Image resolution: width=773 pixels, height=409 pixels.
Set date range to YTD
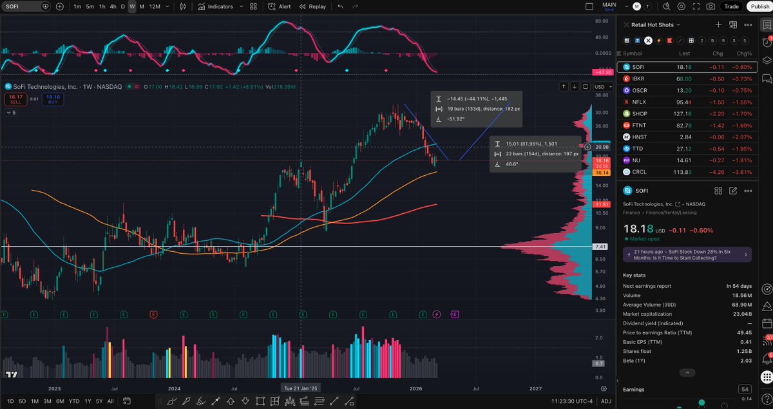[x=74, y=401]
